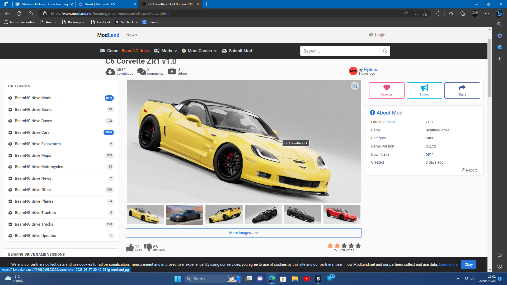Viewport: 507px width, 285px height.
Task: Open the More Games dropdown
Action: (x=199, y=51)
